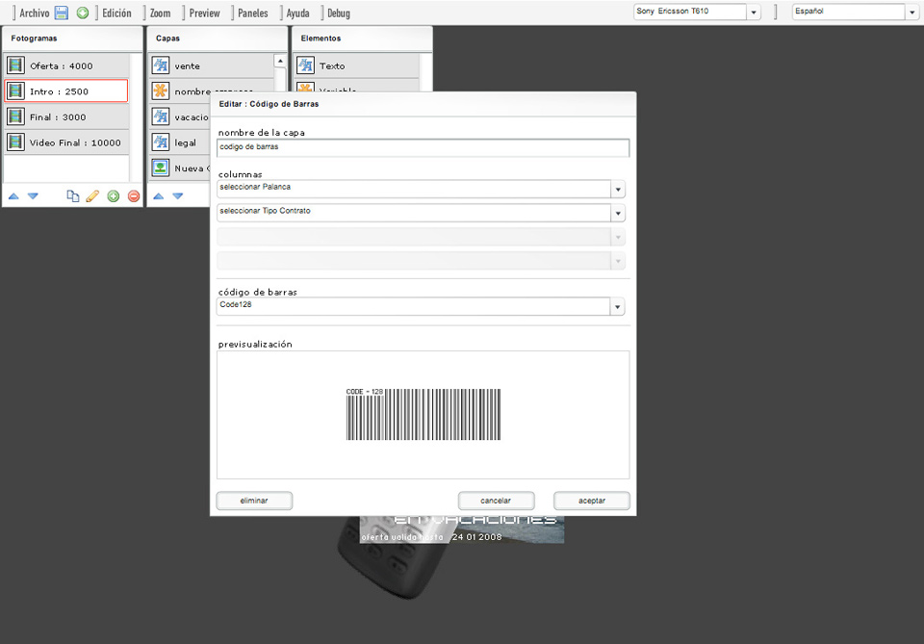Click the Texto element icon
924x644 pixels.
click(305, 65)
